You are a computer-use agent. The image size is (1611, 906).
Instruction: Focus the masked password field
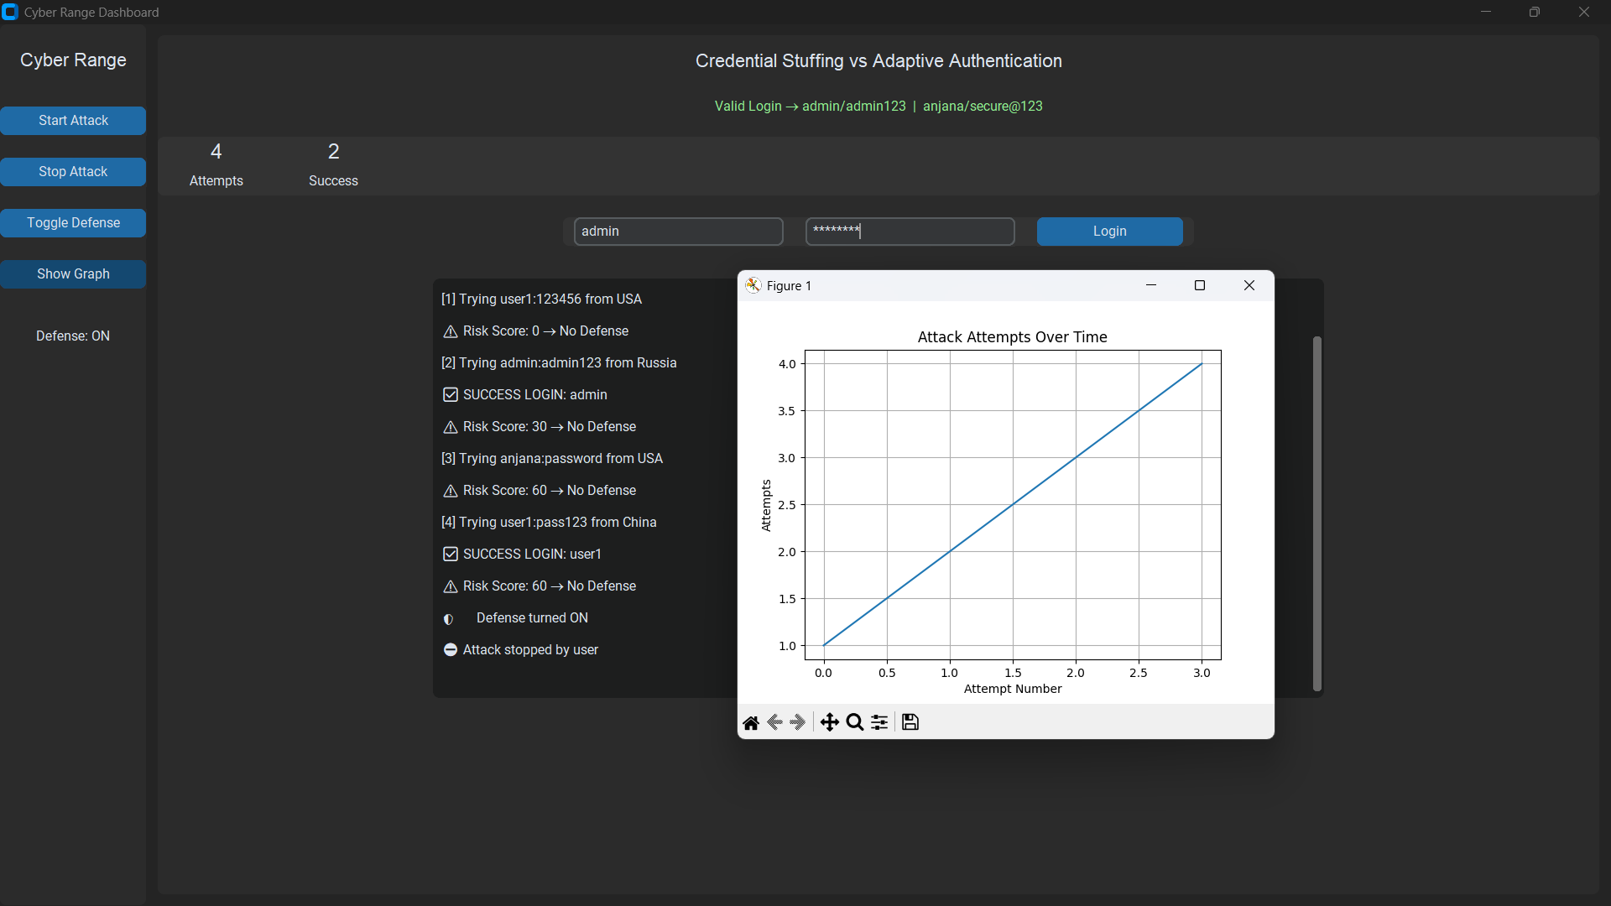[x=910, y=232]
